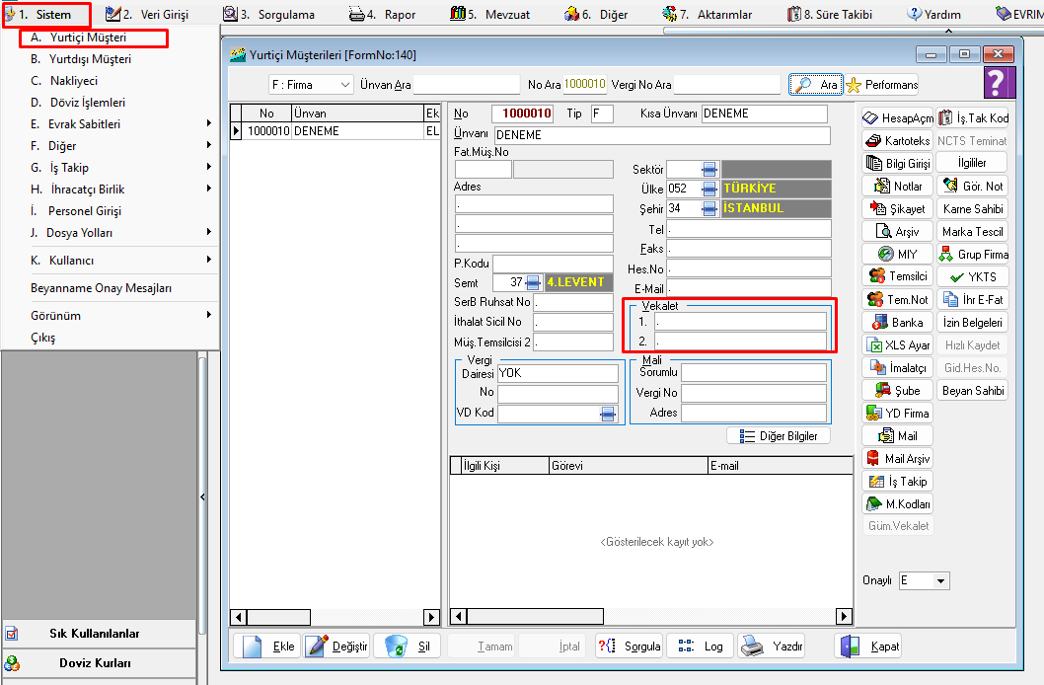Open the F : Firma dropdown
This screenshot has height=685, width=1044.
coord(311,85)
